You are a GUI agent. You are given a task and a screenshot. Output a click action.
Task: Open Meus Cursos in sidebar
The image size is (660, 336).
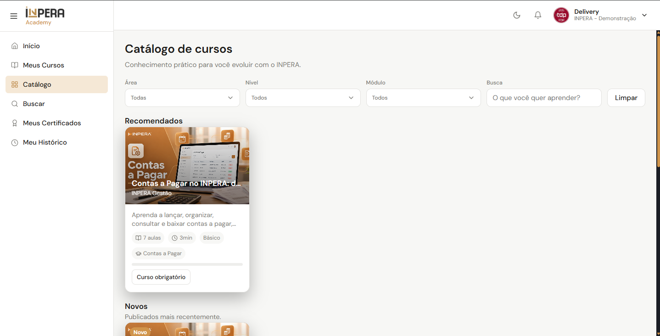pos(56,65)
